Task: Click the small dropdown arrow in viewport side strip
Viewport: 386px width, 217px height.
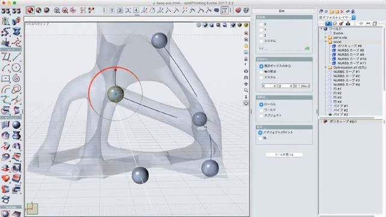Action: [245, 64]
